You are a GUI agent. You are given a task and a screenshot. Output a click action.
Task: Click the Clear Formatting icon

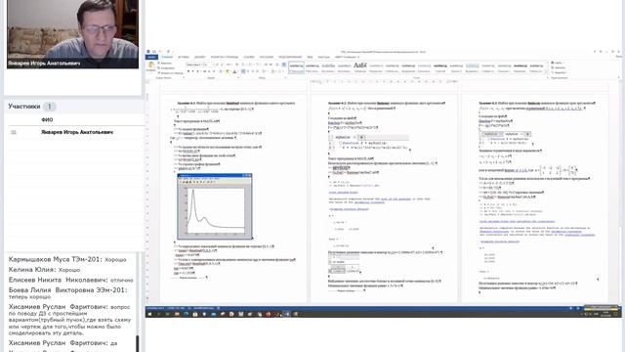click(x=236, y=65)
